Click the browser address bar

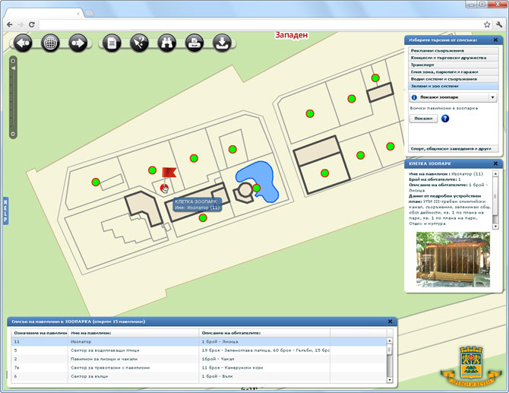click(261, 24)
